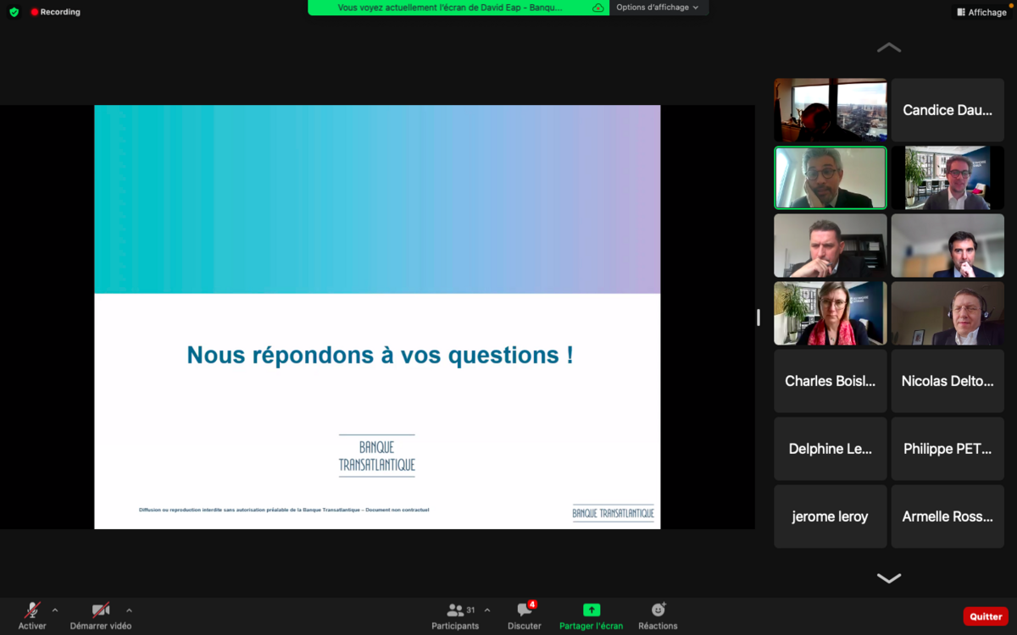This screenshot has width=1017, height=635.
Task: Click the divider handle beside shared screen
Action: (x=758, y=317)
